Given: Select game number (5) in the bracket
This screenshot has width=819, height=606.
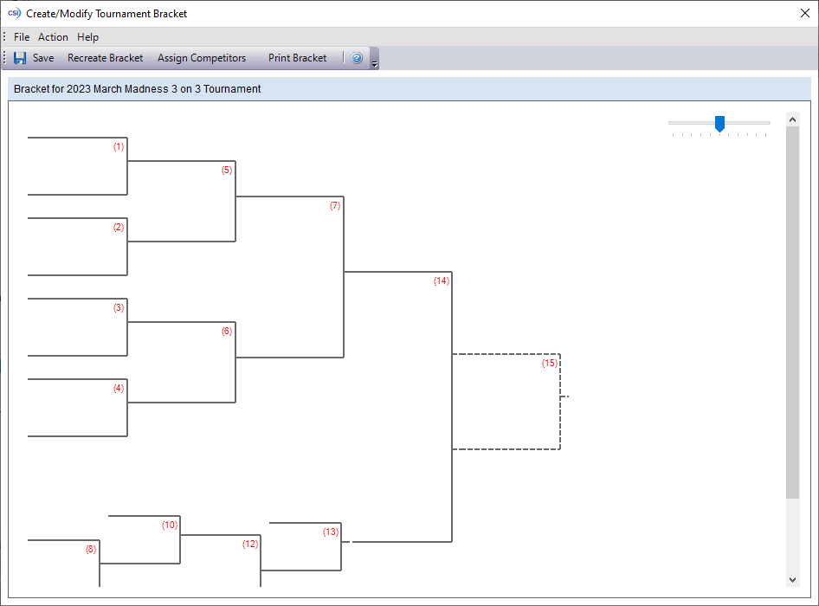Looking at the screenshot, I should tap(227, 171).
